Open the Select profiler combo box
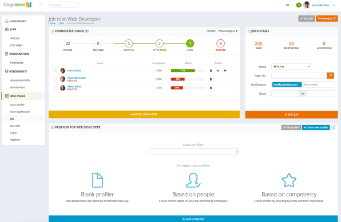 (x=193, y=151)
